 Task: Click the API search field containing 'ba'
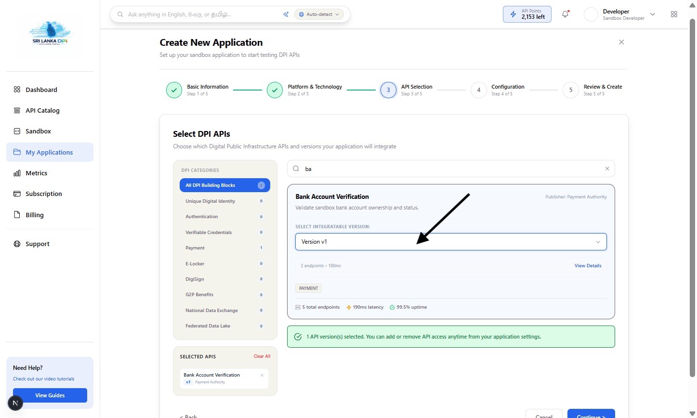tap(451, 169)
